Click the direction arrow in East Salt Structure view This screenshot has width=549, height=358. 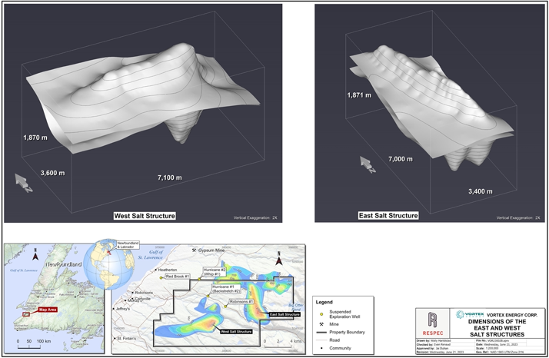(x=368, y=163)
